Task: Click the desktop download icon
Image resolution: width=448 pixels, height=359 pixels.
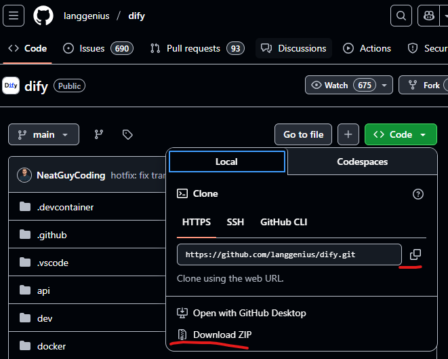Action: tap(182, 313)
